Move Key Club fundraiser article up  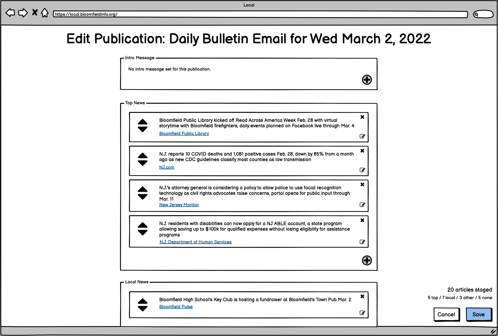tap(142, 301)
